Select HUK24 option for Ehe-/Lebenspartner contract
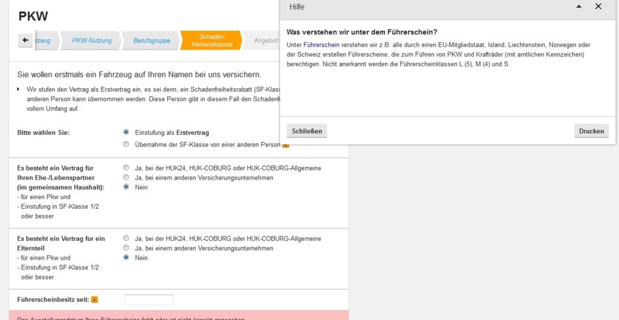Viewport: 619px width, 320px height. coord(126,168)
